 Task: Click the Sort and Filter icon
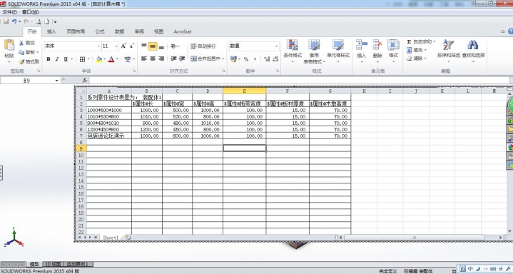(448, 45)
